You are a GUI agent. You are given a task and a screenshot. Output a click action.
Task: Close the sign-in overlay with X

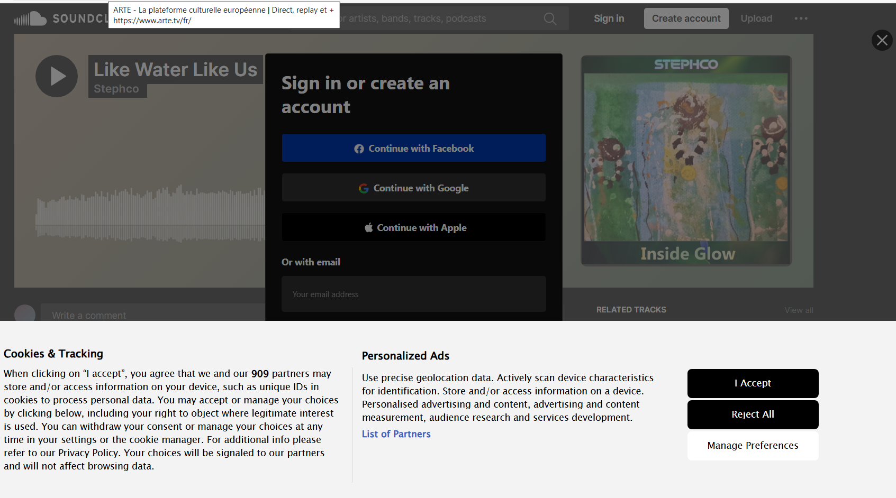[882, 40]
